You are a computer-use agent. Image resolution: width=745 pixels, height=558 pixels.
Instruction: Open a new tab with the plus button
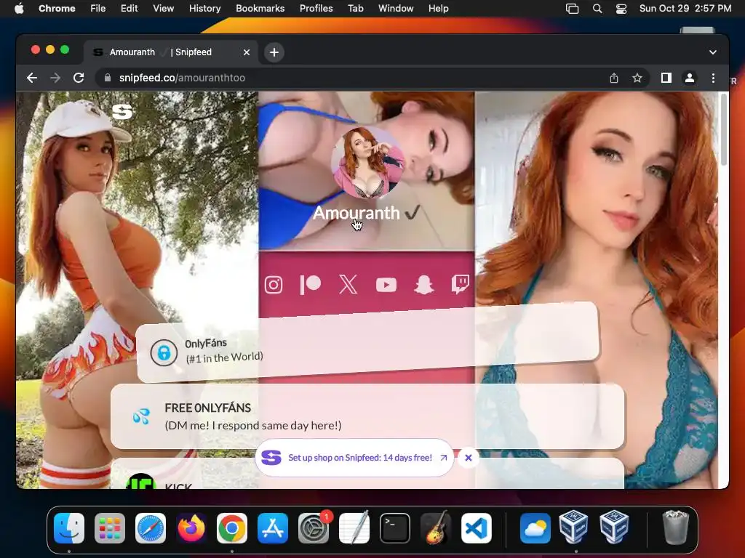click(274, 52)
